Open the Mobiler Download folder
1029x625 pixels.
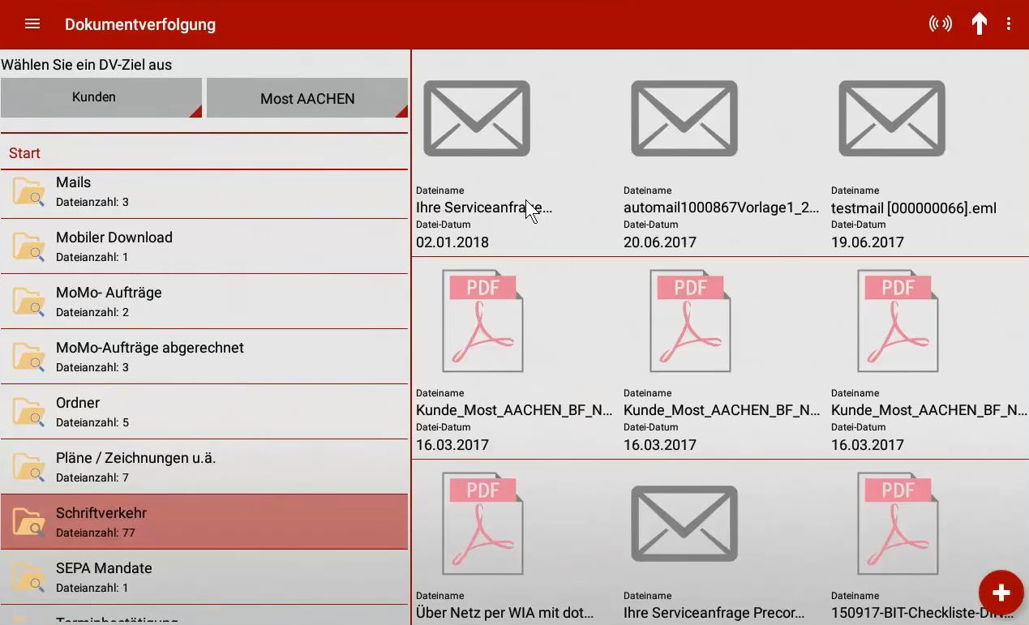[x=204, y=246]
